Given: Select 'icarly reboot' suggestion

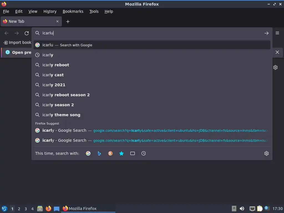Looking at the screenshot, I should (152, 65).
